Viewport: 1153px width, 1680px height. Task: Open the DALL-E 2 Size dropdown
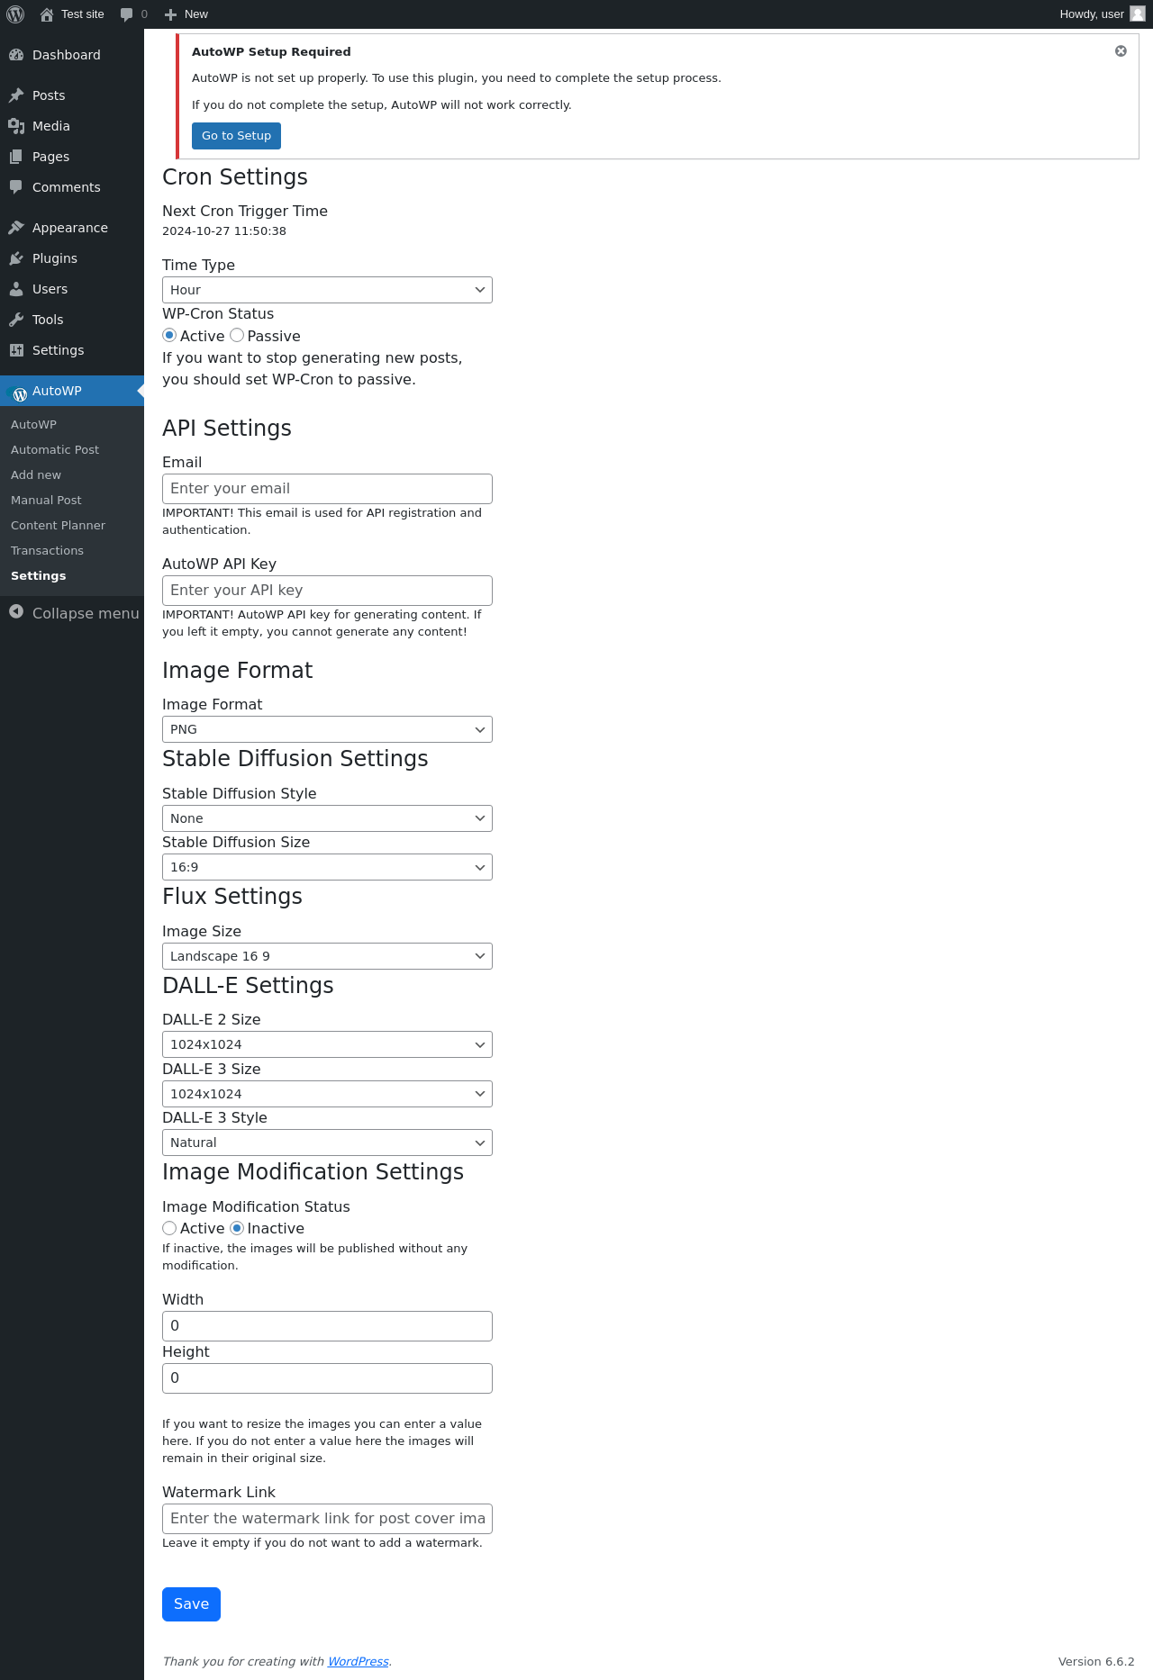[327, 1044]
